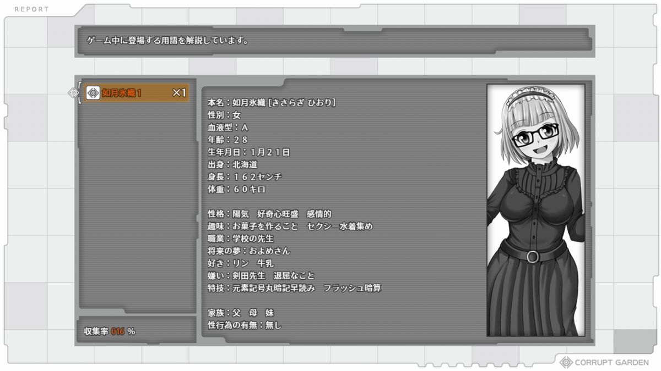661x371 pixels.
Task: Click the 家族:父 母 妹 line
Action: [x=240, y=313]
